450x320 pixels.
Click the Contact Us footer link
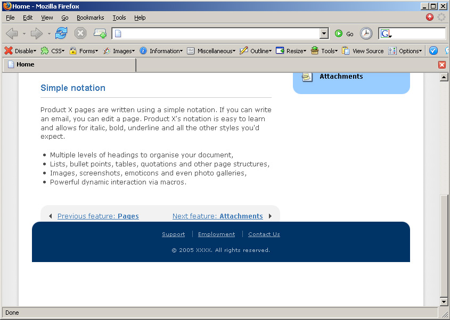point(264,234)
